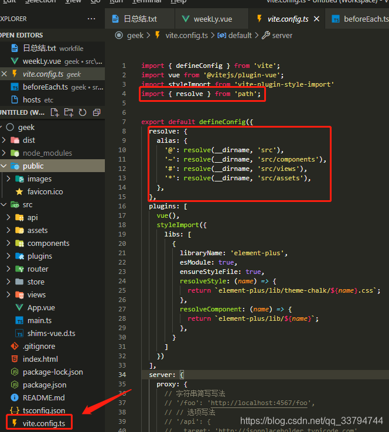Click New File icon in workspace header
This screenshot has height=432, width=389.
(x=55, y=112)
